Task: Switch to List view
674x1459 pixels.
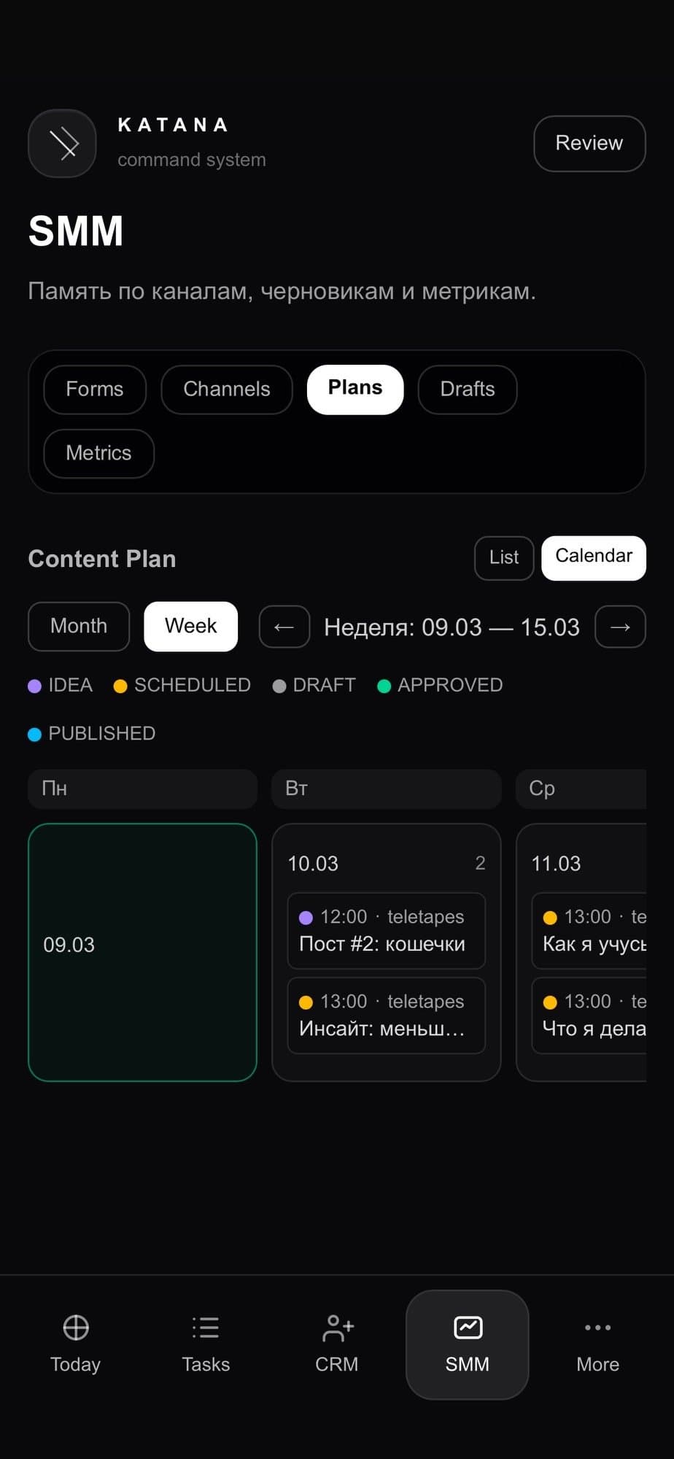Action: 504,558
